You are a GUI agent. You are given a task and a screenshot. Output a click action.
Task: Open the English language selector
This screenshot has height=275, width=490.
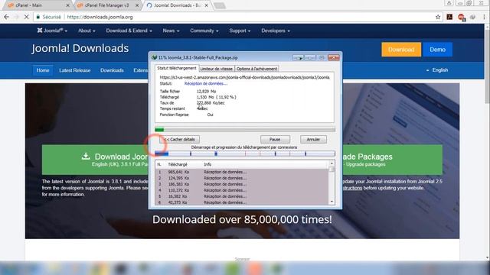pyautogui.click(x=437, y=70)
